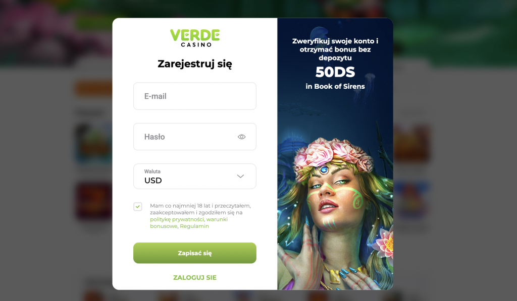
Task: Click the blurred orange button behind the modal
Action: [94, 88]
